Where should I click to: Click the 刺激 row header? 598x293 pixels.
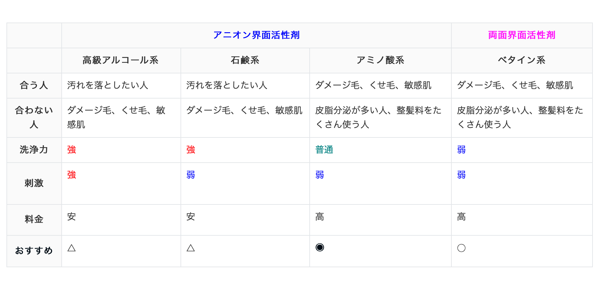[x=34, y=183]
